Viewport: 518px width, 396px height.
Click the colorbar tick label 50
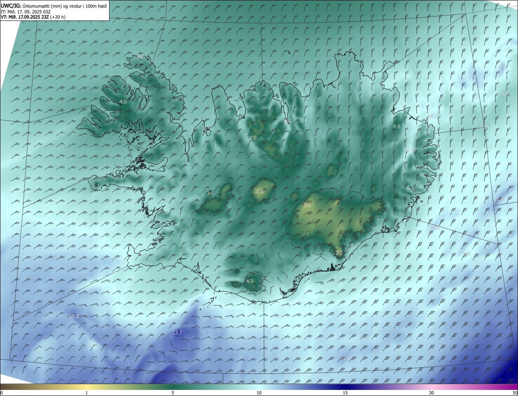515,393
